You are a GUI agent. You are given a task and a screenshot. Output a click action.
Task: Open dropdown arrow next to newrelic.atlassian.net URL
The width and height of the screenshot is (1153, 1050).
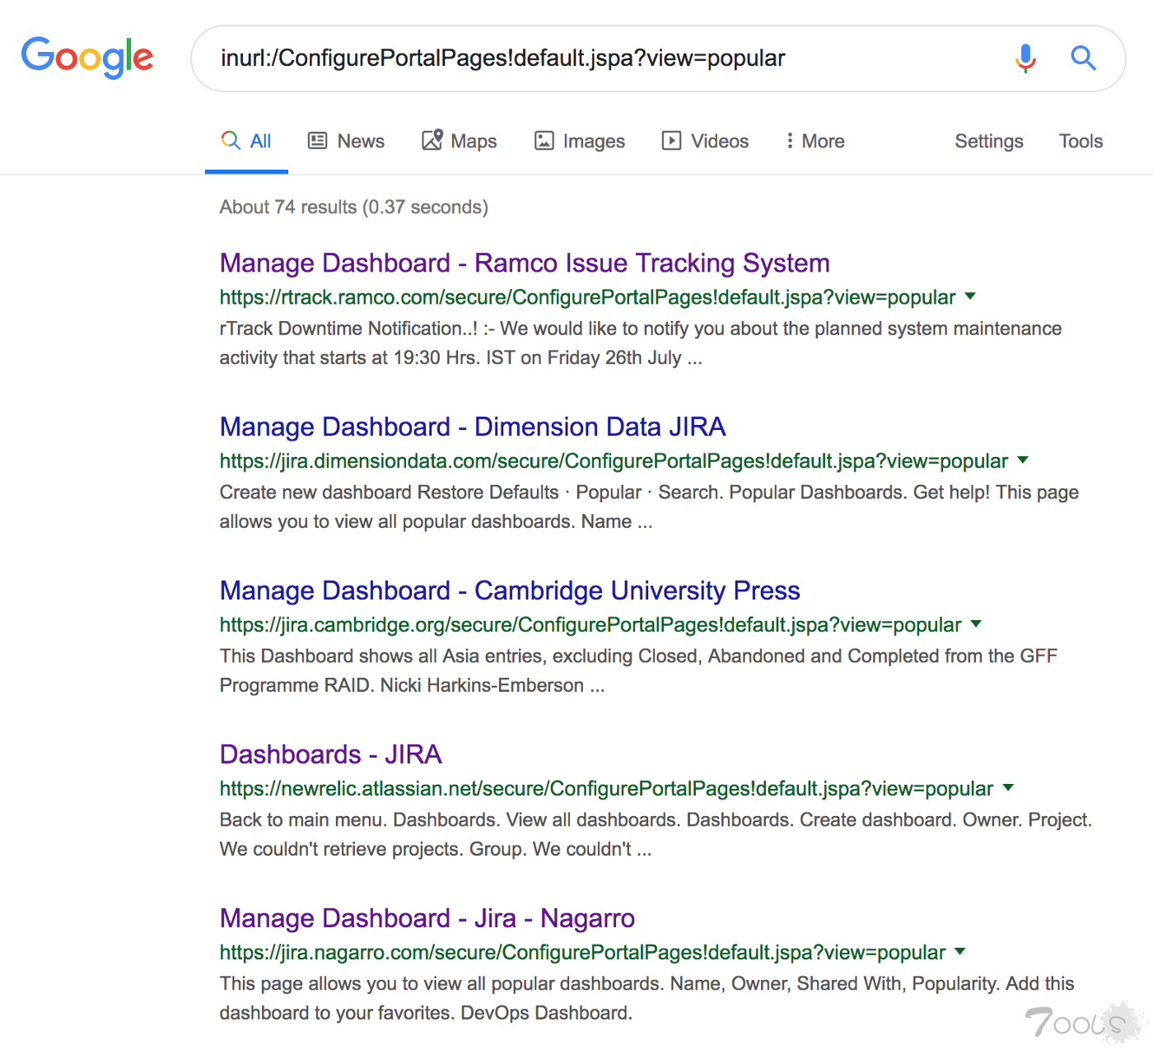tap(1008, 788)
